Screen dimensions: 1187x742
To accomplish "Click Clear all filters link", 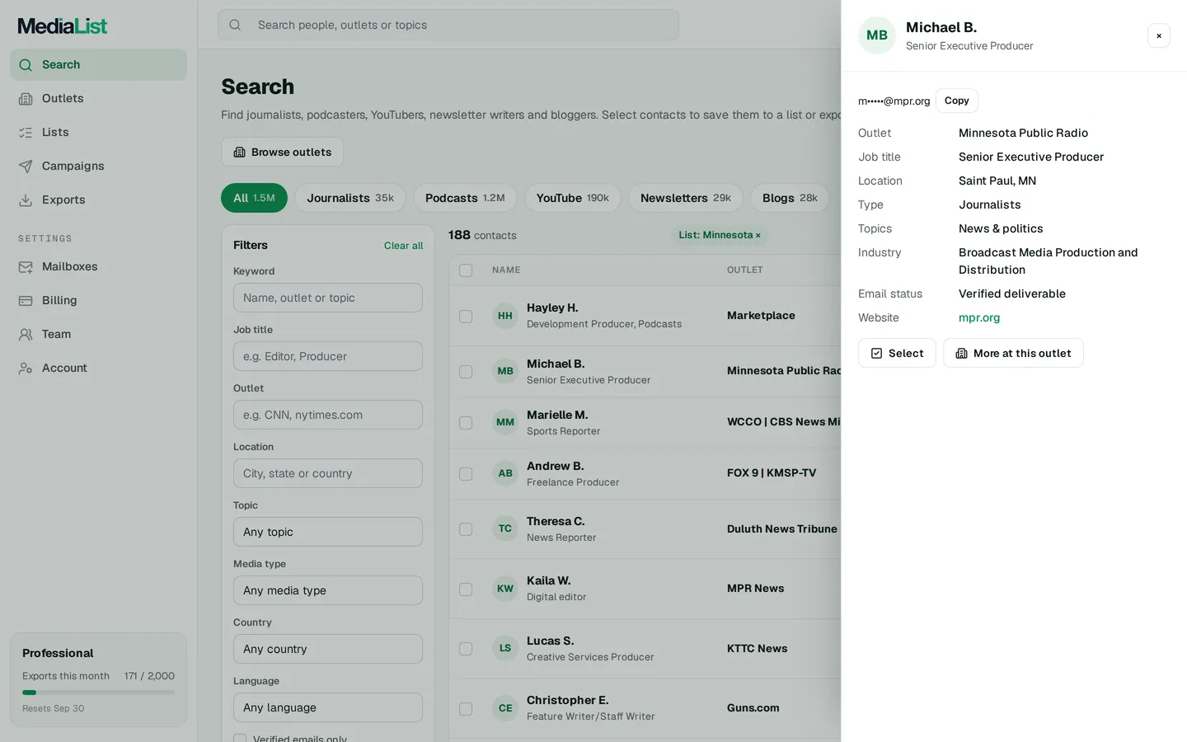I will point(403,246).
